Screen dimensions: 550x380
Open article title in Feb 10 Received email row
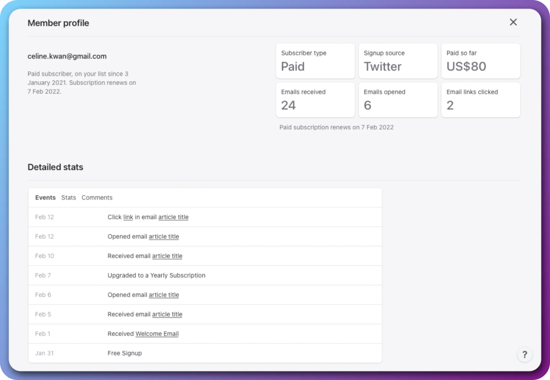(167, 256)
